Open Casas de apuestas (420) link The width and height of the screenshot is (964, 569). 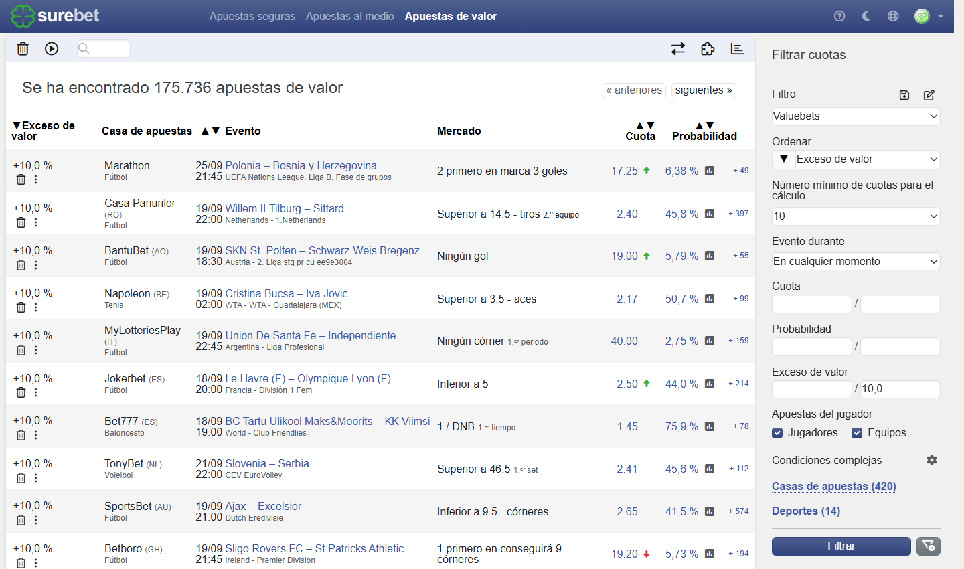pyautogui.click(x=834, y=487)
